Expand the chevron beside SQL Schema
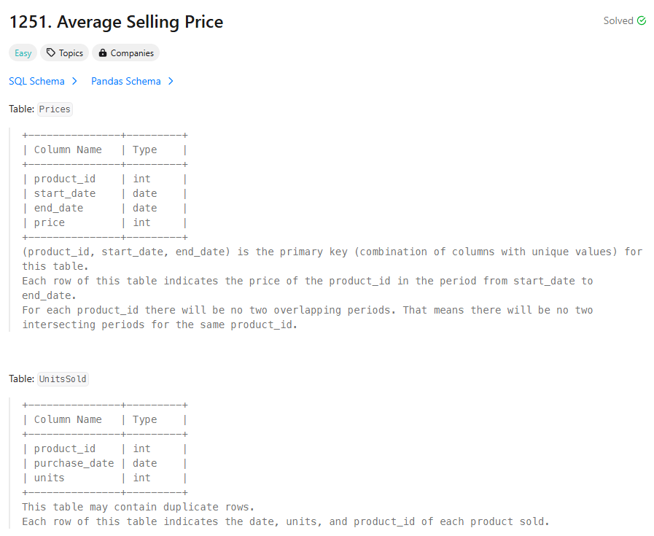The height and width of the screenshot is (536, 654). tap(74, 82)
